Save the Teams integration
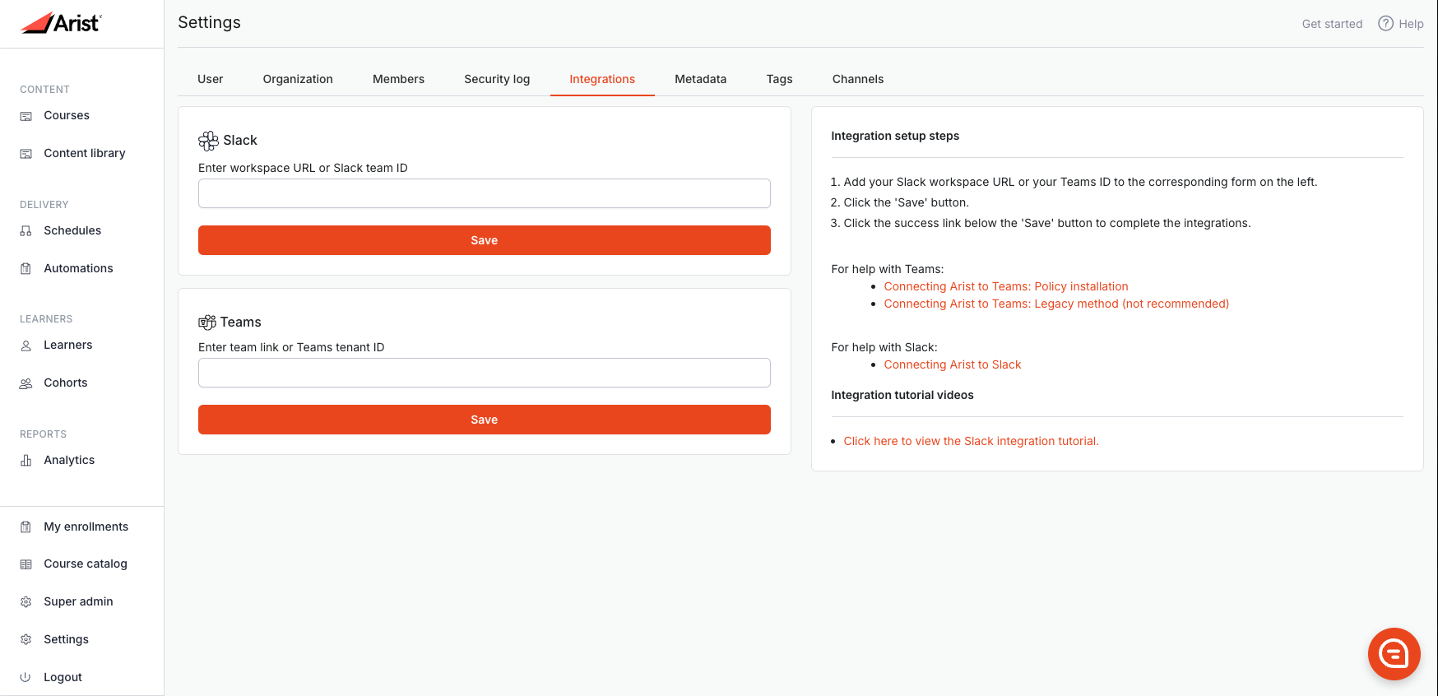The width and height of the screenshot is (1438, 696). (485, 420)
